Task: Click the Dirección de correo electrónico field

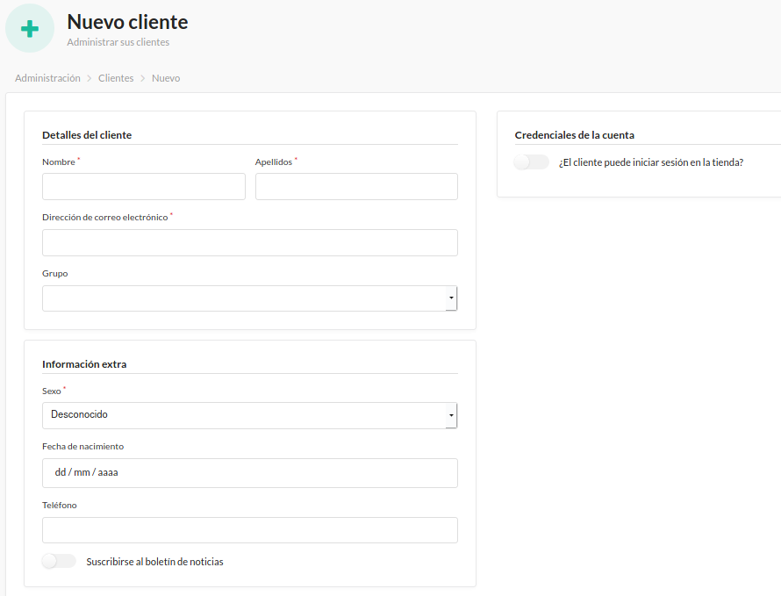Action: pyautogui.click(x=250, y=242)
